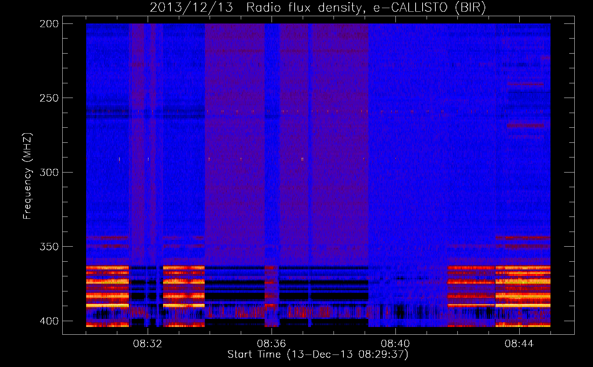The height and width of the screenshot is (367, 593).
Task: Click the '08:32' time tick label
Action: point(148,344)
